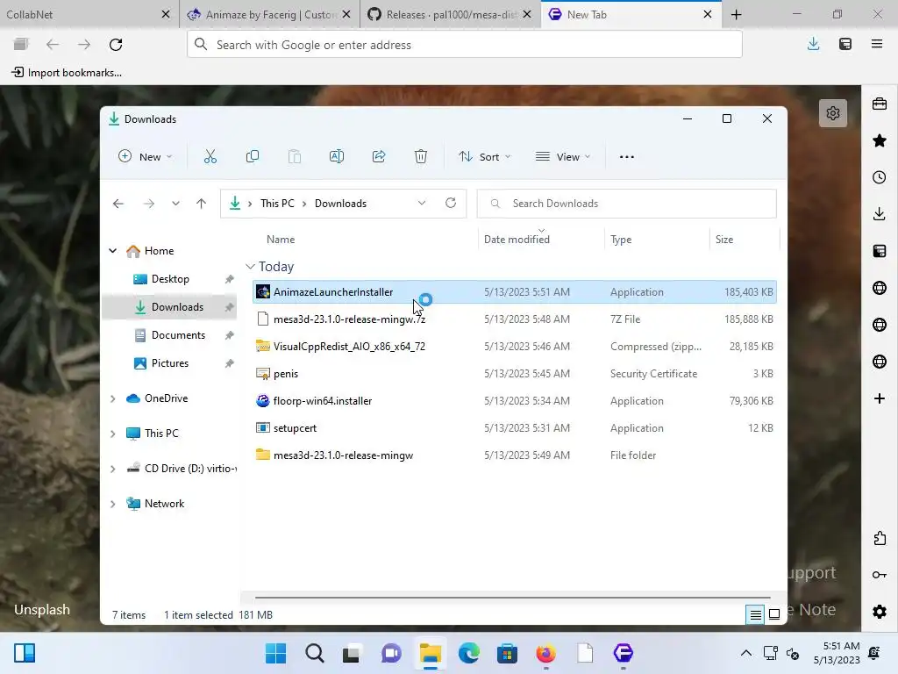
Task: Open the See more ellipsis menu
Action: [x=626, y=156]
